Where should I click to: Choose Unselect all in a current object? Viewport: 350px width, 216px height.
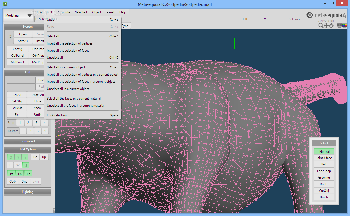(83, 89)
